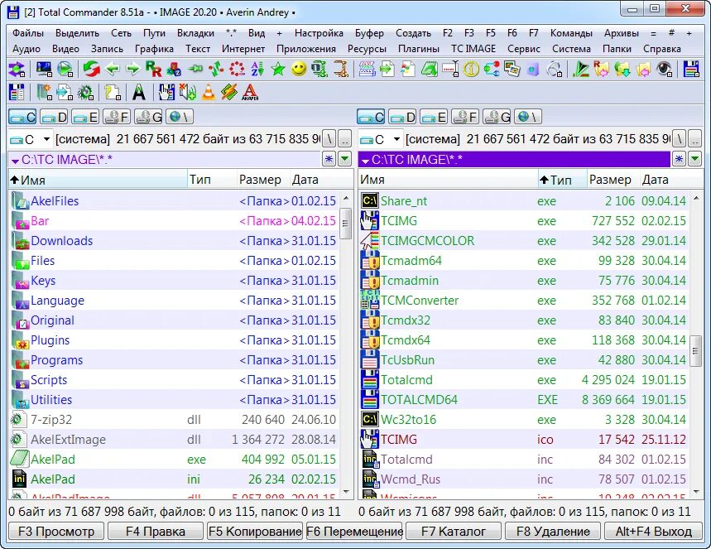Click the monitor screen toolbar icon

[x=44, y=69]
